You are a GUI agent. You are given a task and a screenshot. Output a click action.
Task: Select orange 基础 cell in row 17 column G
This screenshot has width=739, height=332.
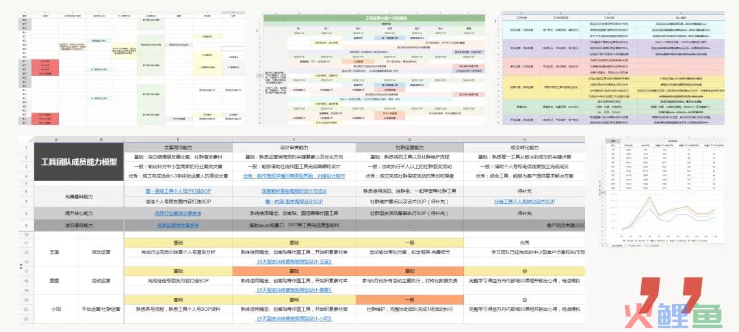click(x=410, y=271)
